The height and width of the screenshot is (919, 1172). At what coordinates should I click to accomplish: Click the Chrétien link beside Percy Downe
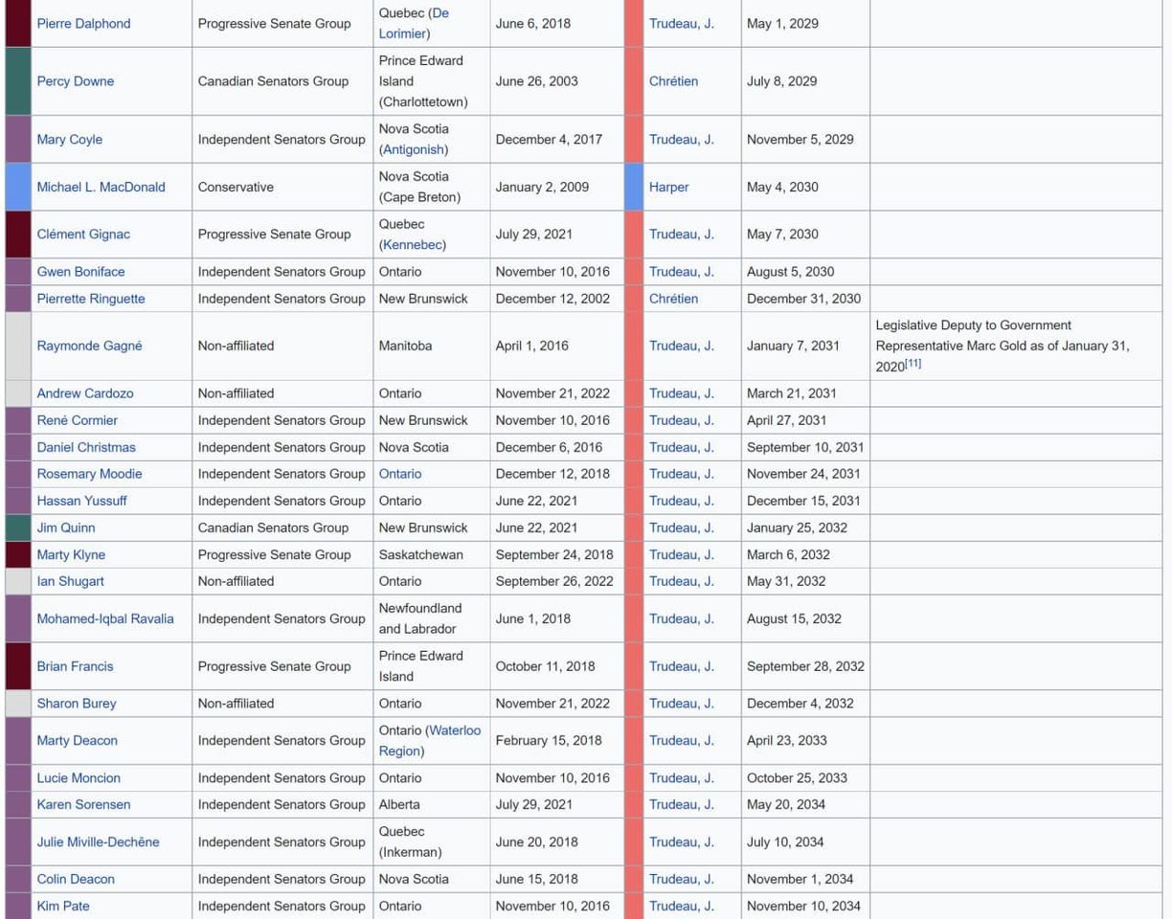[673, 81]
